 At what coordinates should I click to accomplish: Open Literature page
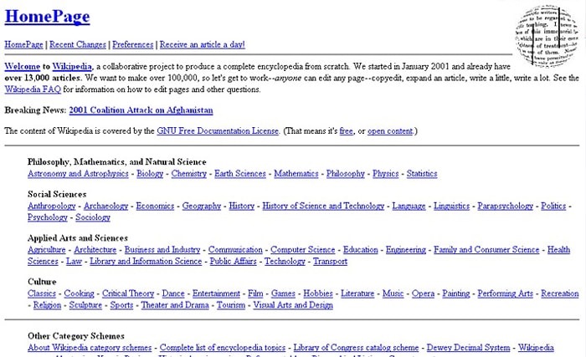(357, 293)
